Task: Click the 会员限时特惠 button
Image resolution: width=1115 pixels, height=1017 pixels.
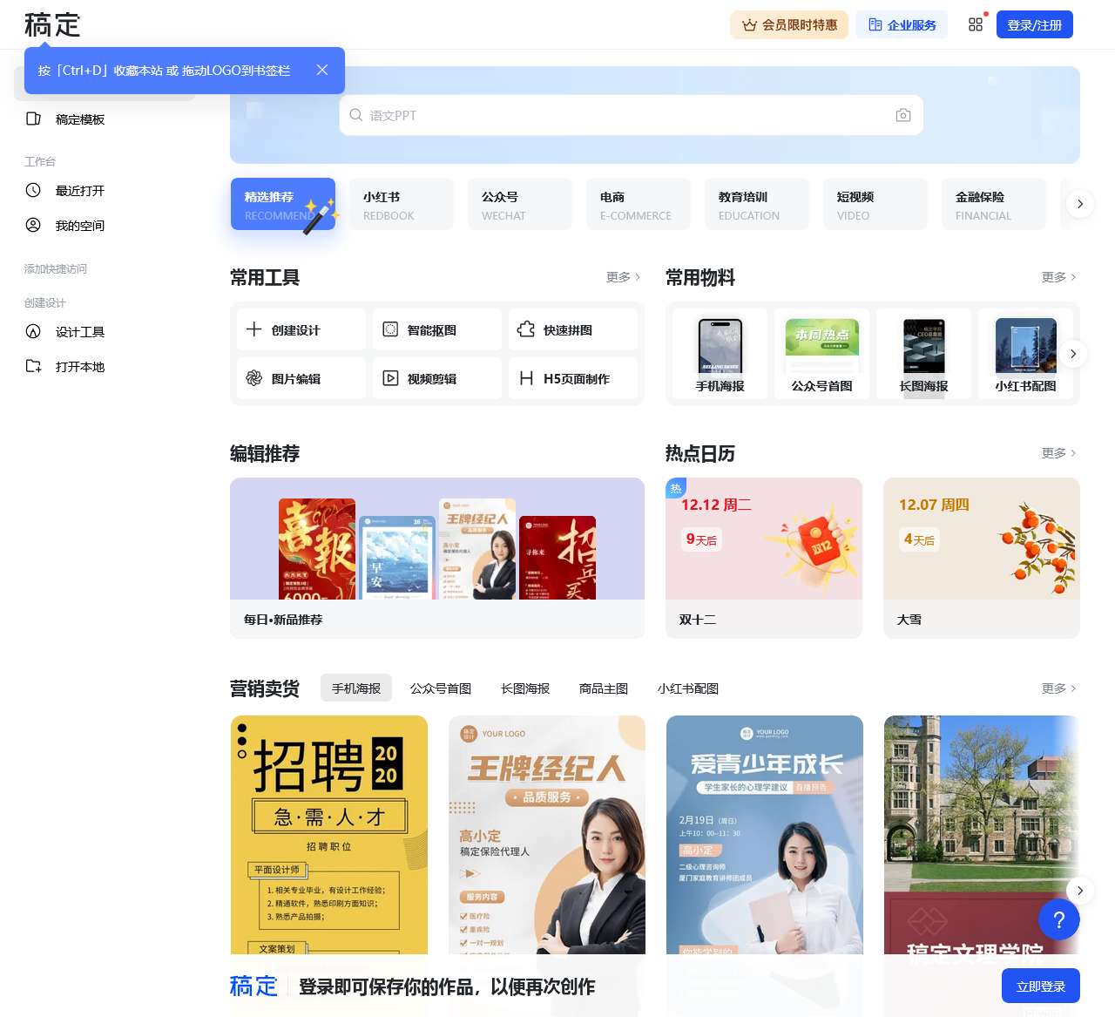Action: click(789, 25)
